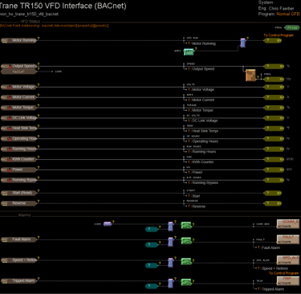Click the teal AMPS comparator block
Image resolution: width=301 pixels, height=294 pixels.
(x=189, y=52)
